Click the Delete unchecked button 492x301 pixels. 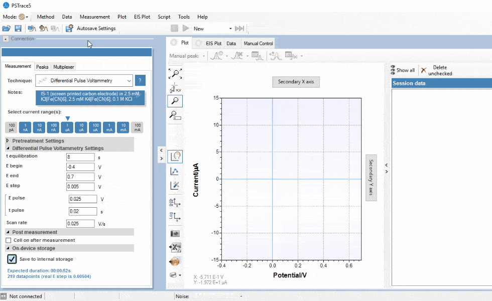[x=436, y=70]
